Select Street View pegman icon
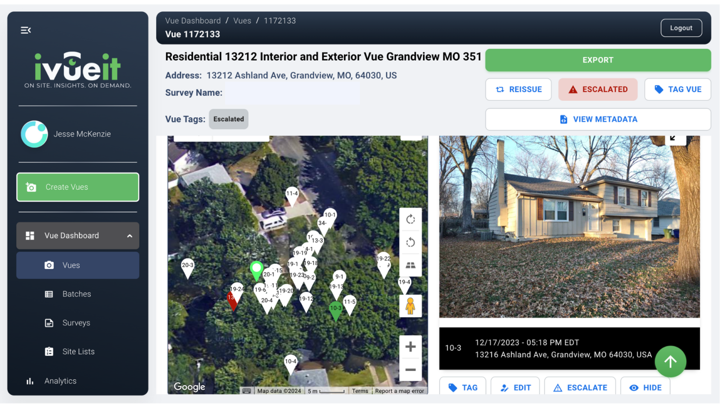 point(410,306)
